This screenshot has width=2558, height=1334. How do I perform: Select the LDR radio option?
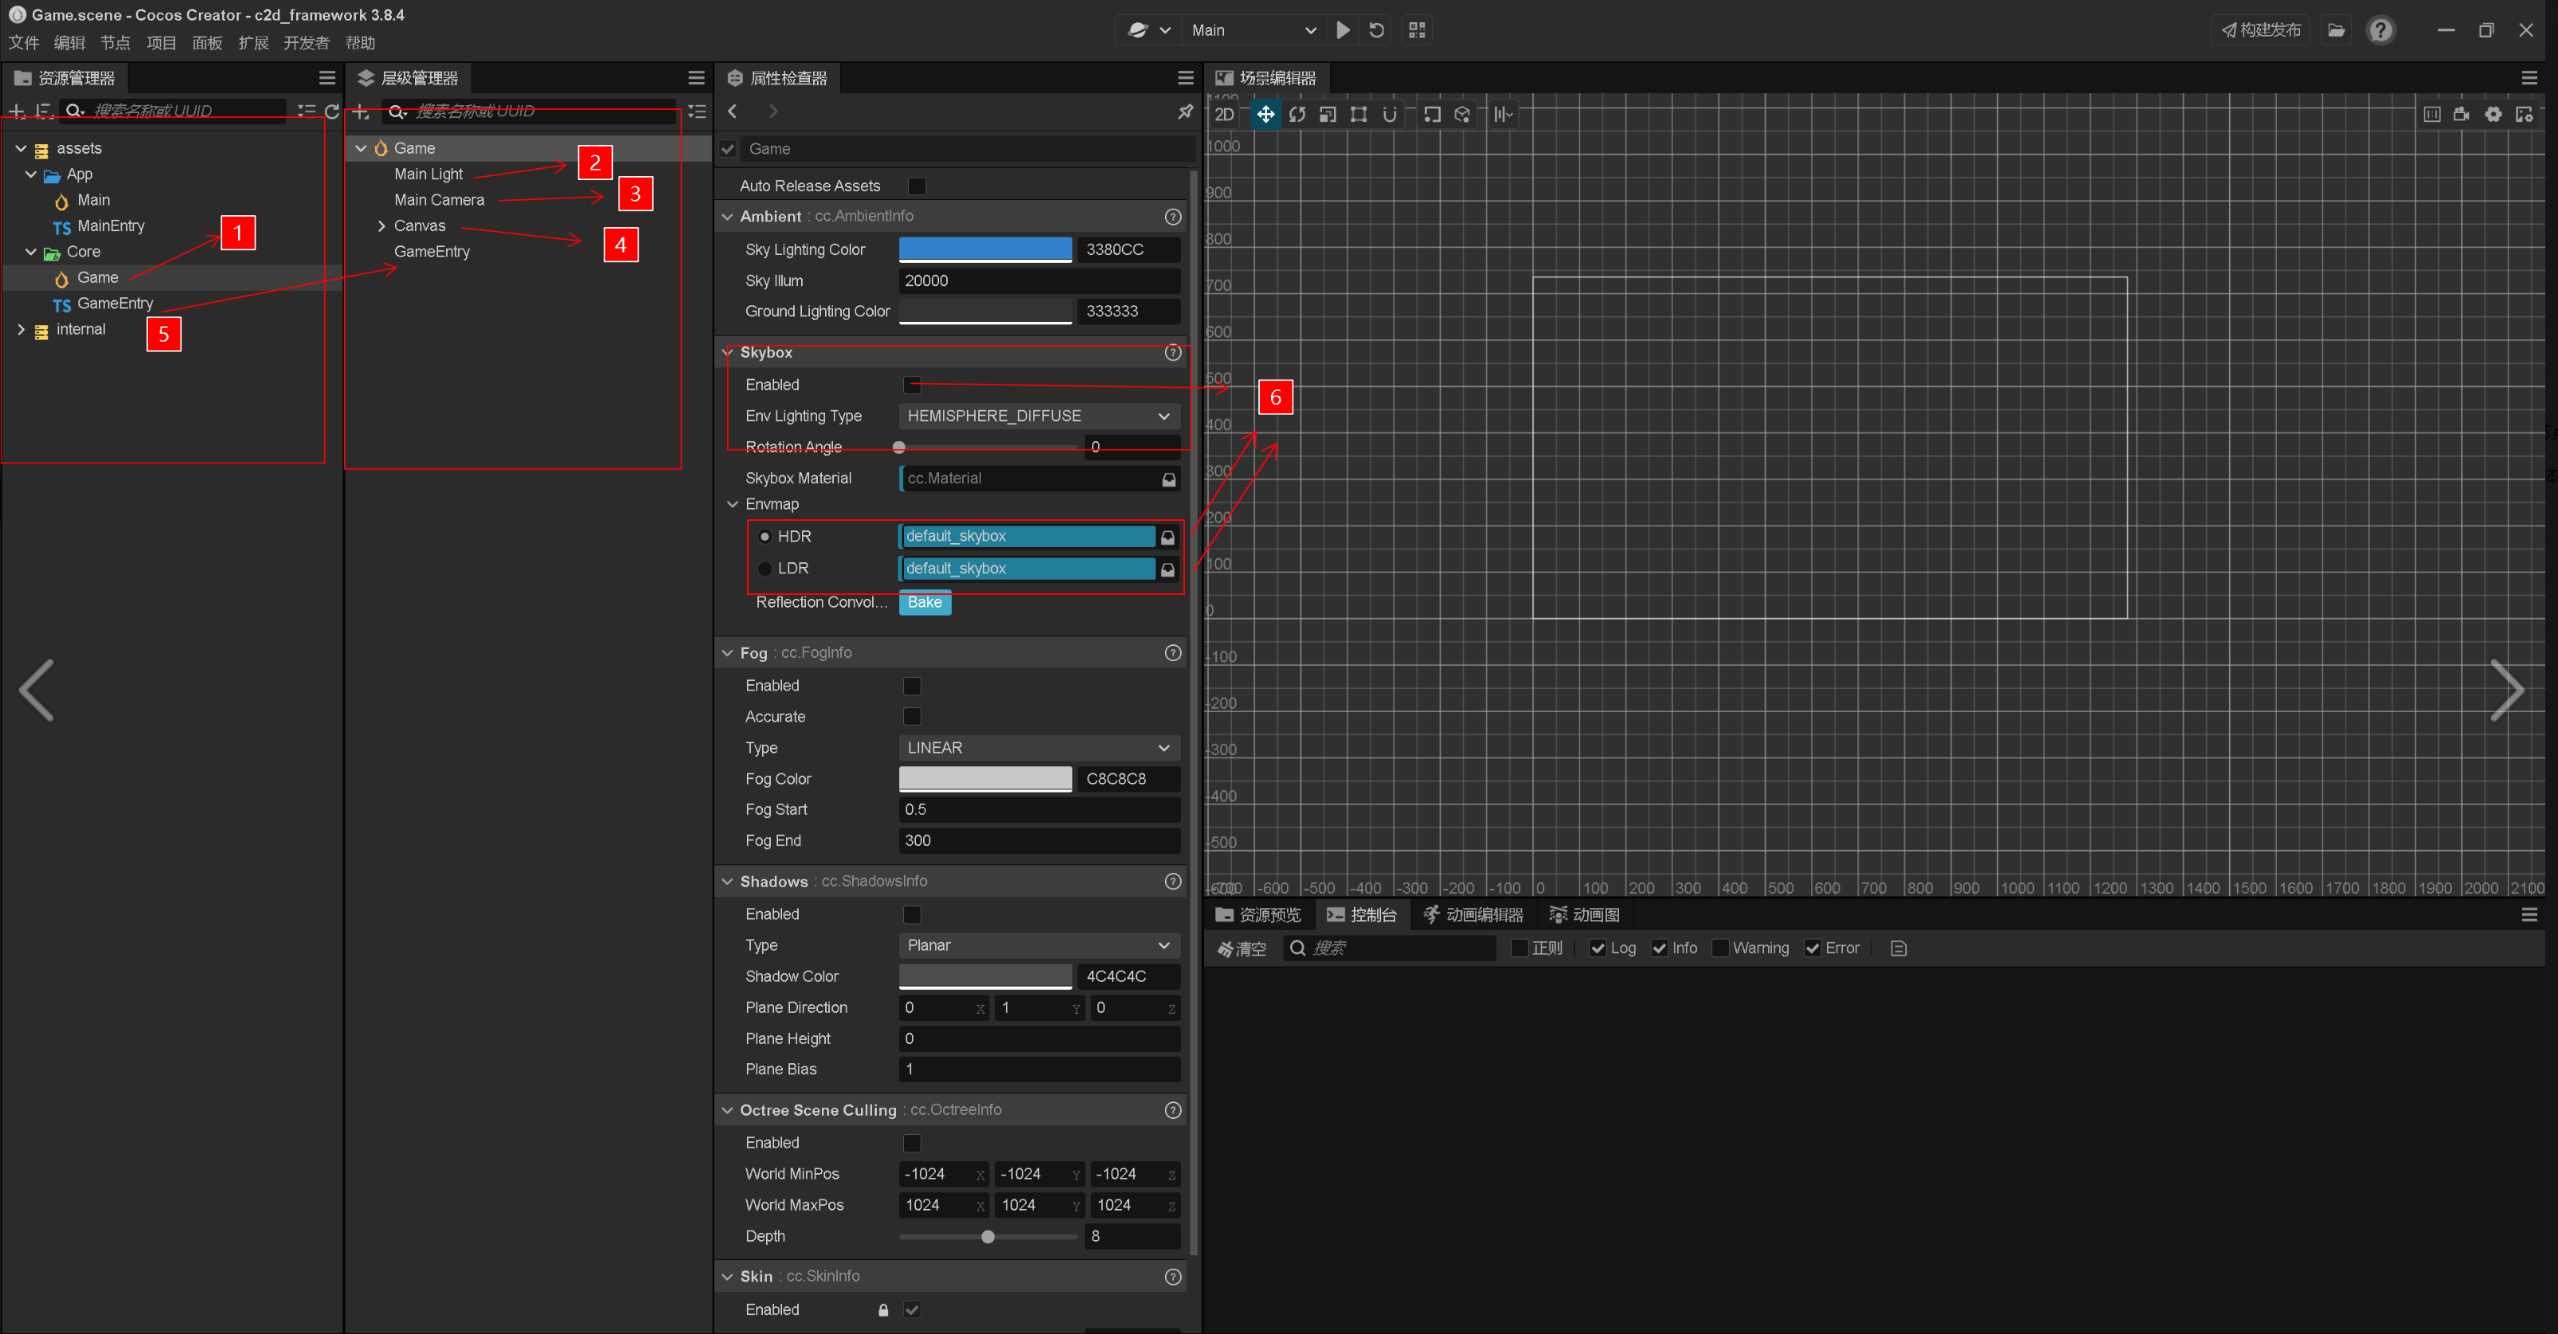click(765, 568)
